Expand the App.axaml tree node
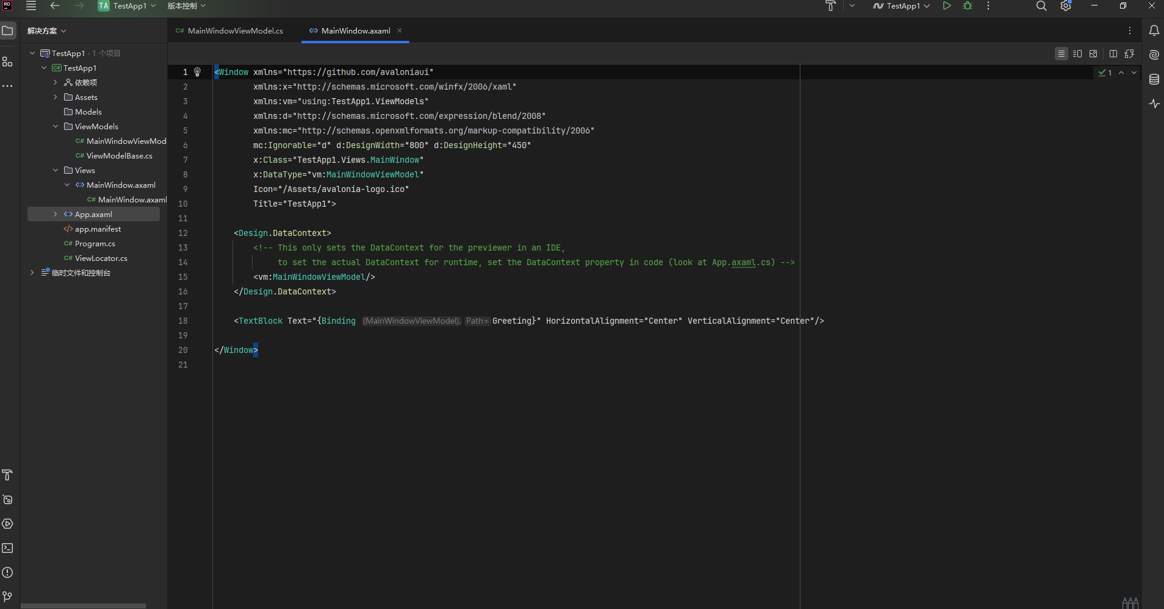The image size is (1164, 609). tap(56, 214)
